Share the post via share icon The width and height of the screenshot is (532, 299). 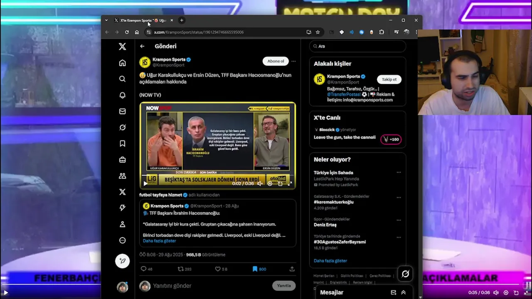coord(292,269)
